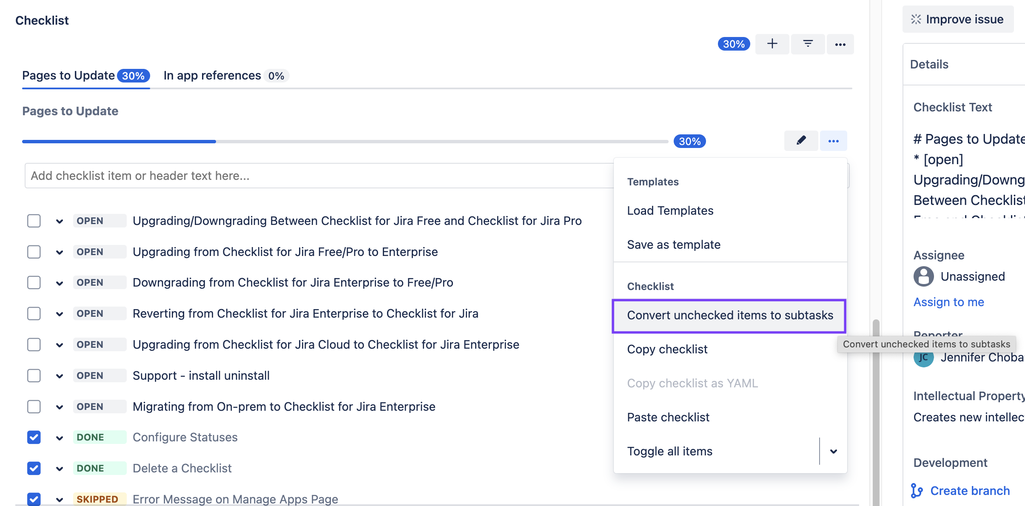Click the Assign to me link
This screenshot has height=506, width=1025.
pos(948,302)
